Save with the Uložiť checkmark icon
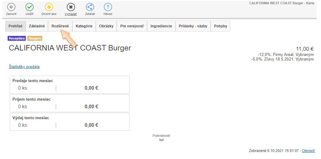Image resolution: width=321 pixels, height=159 pixels. (x=29, y=7)
